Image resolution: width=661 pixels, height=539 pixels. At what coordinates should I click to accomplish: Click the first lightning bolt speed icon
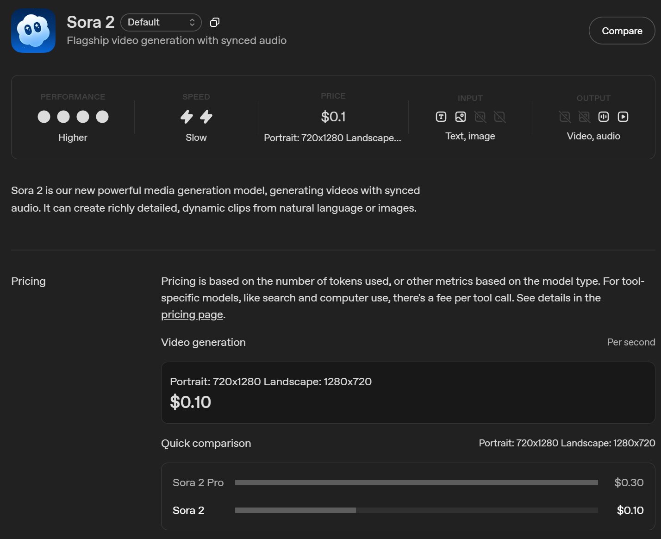tap(187, 117)
